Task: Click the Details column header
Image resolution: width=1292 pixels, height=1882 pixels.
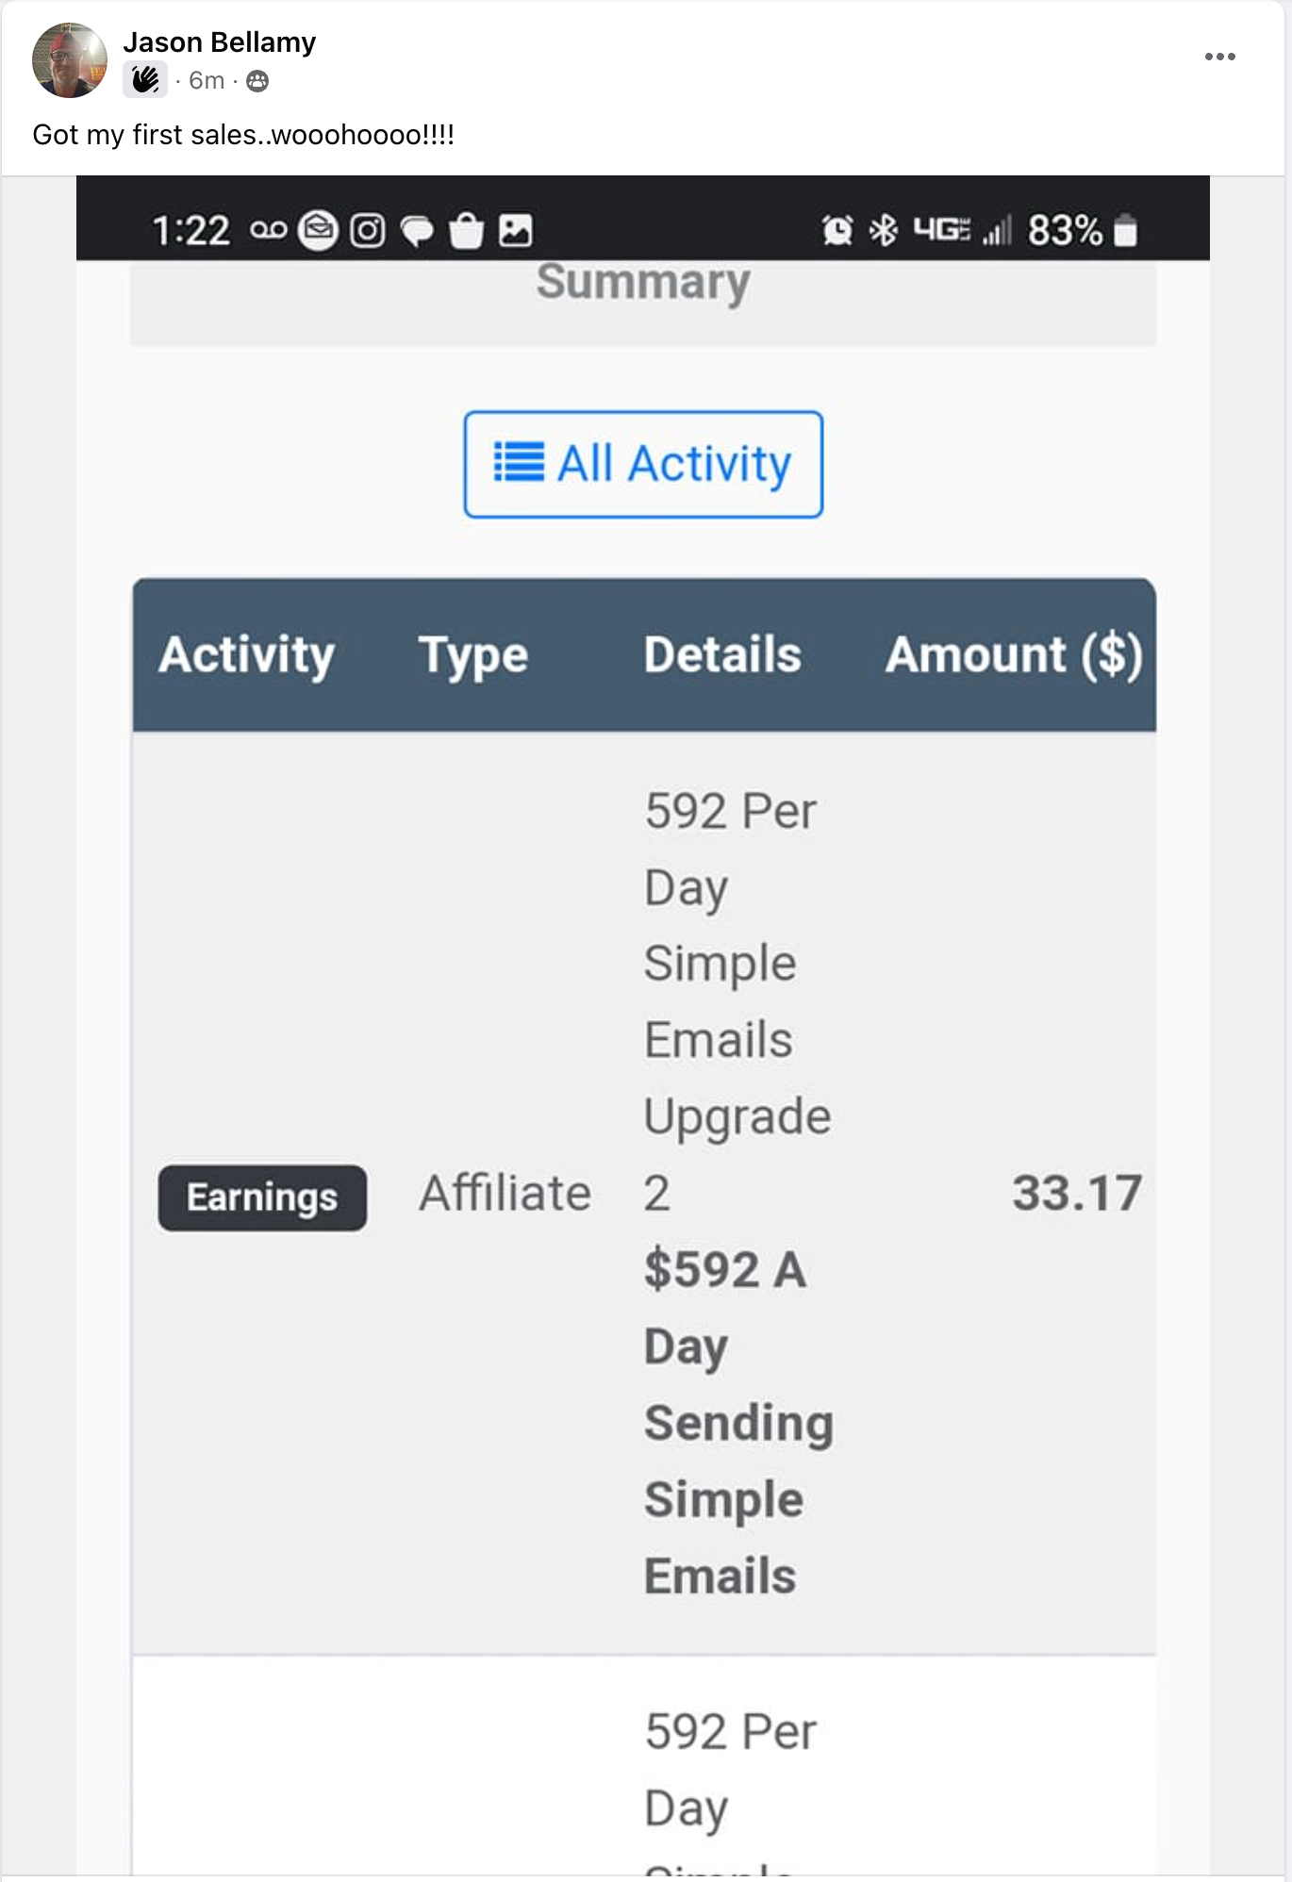Action: tap(722, 655)
